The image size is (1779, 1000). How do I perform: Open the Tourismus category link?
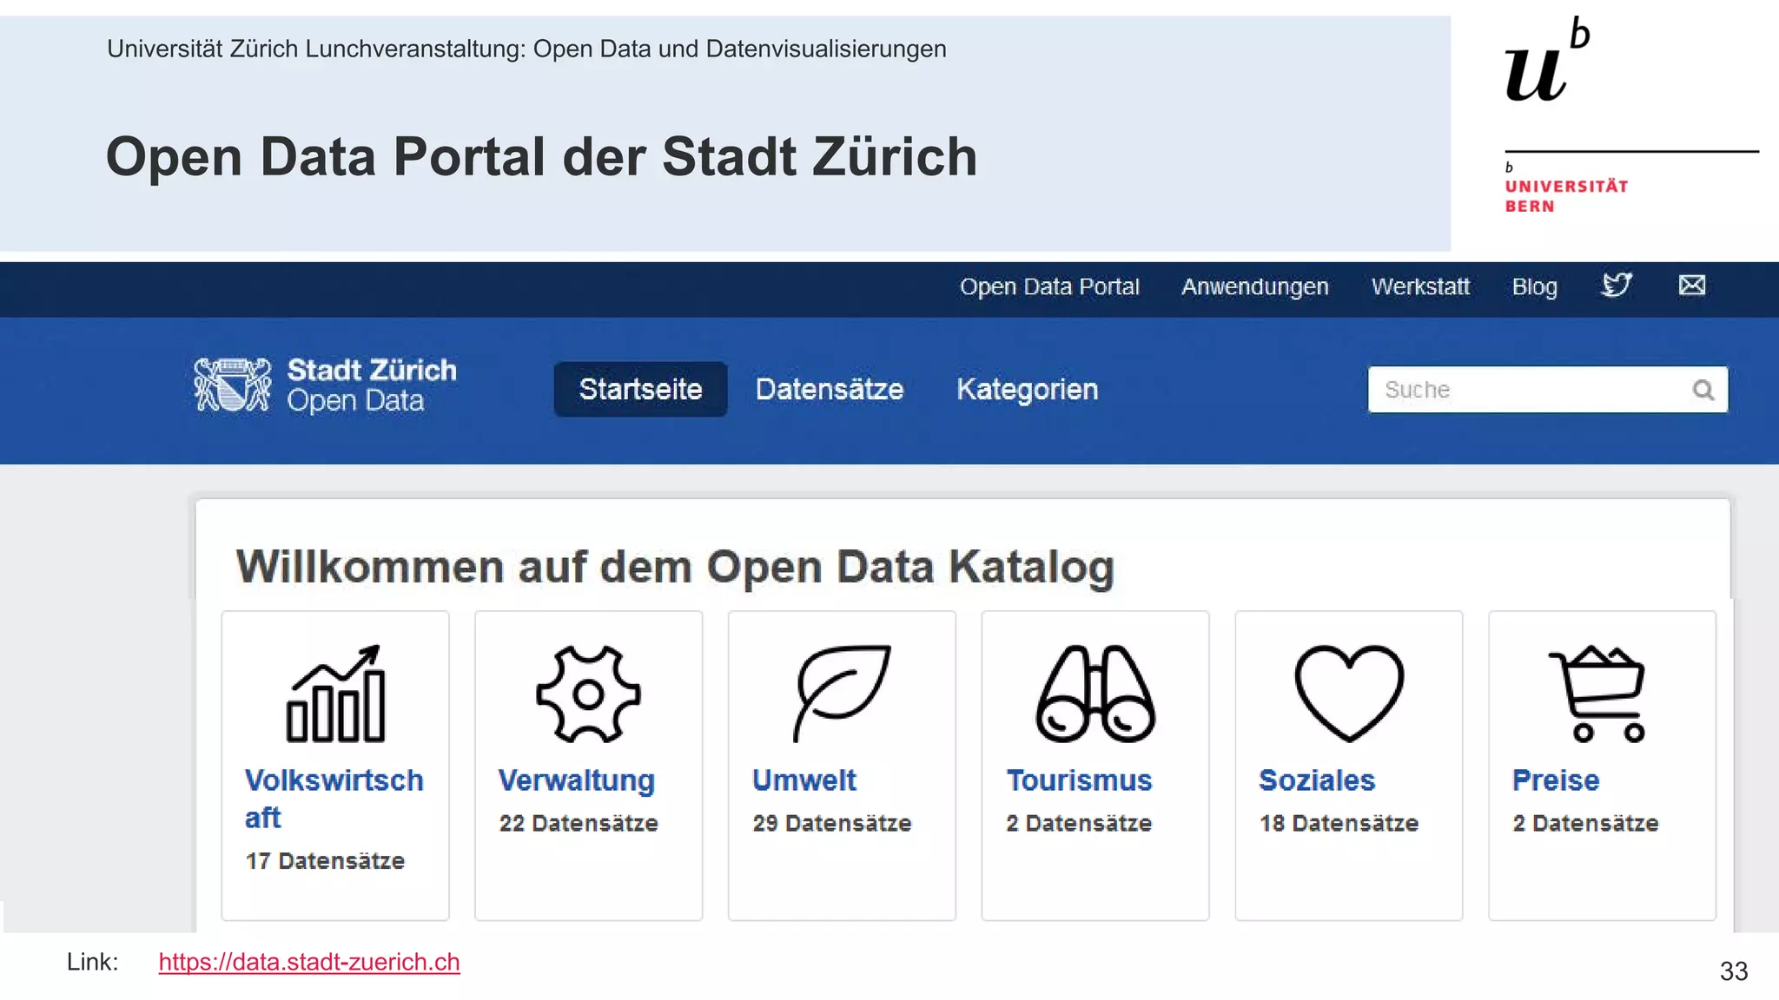coord(1079,780)
